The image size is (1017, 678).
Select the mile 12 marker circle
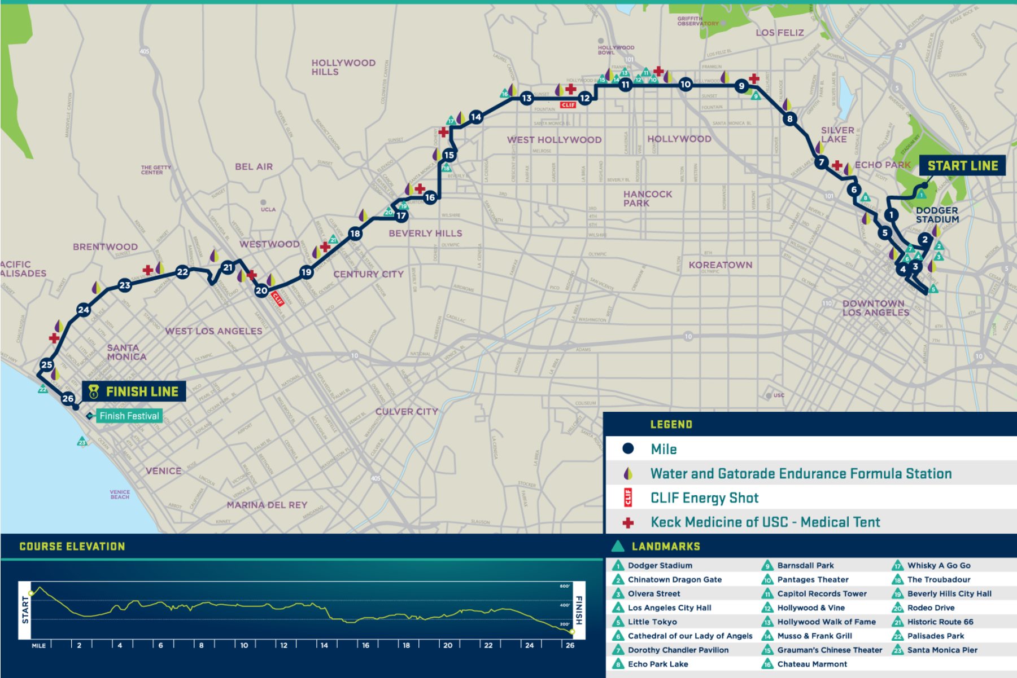584,98
